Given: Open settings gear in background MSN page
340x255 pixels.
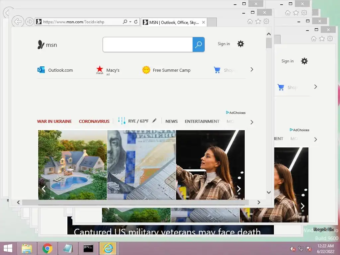Looking at the screenshot, I should click(x=304, y=61).
